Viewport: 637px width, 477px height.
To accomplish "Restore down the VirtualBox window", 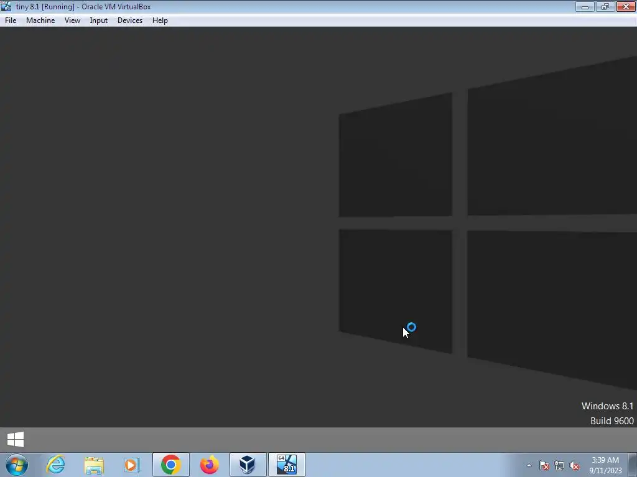I will [x=605, y=6].
